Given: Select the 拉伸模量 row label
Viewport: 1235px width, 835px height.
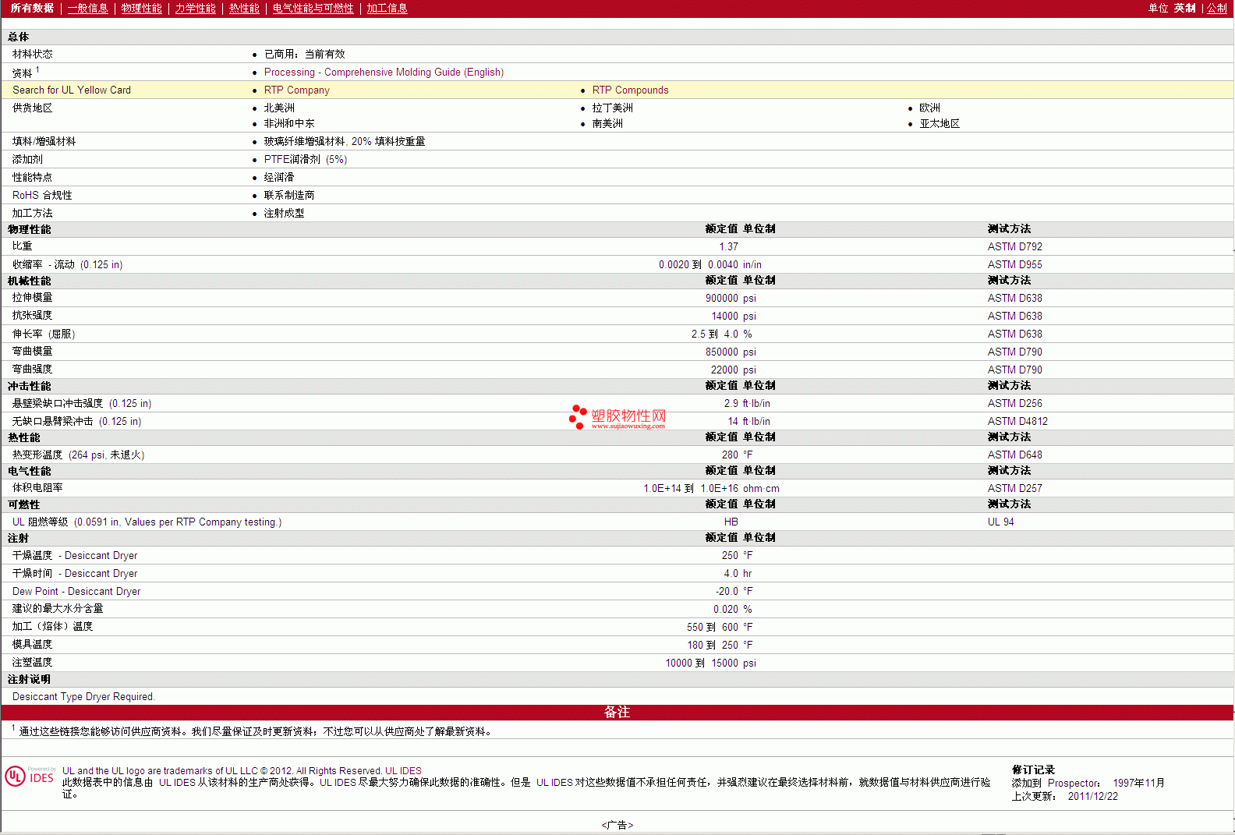Looking at the screenshot, I should pos(32,297).
